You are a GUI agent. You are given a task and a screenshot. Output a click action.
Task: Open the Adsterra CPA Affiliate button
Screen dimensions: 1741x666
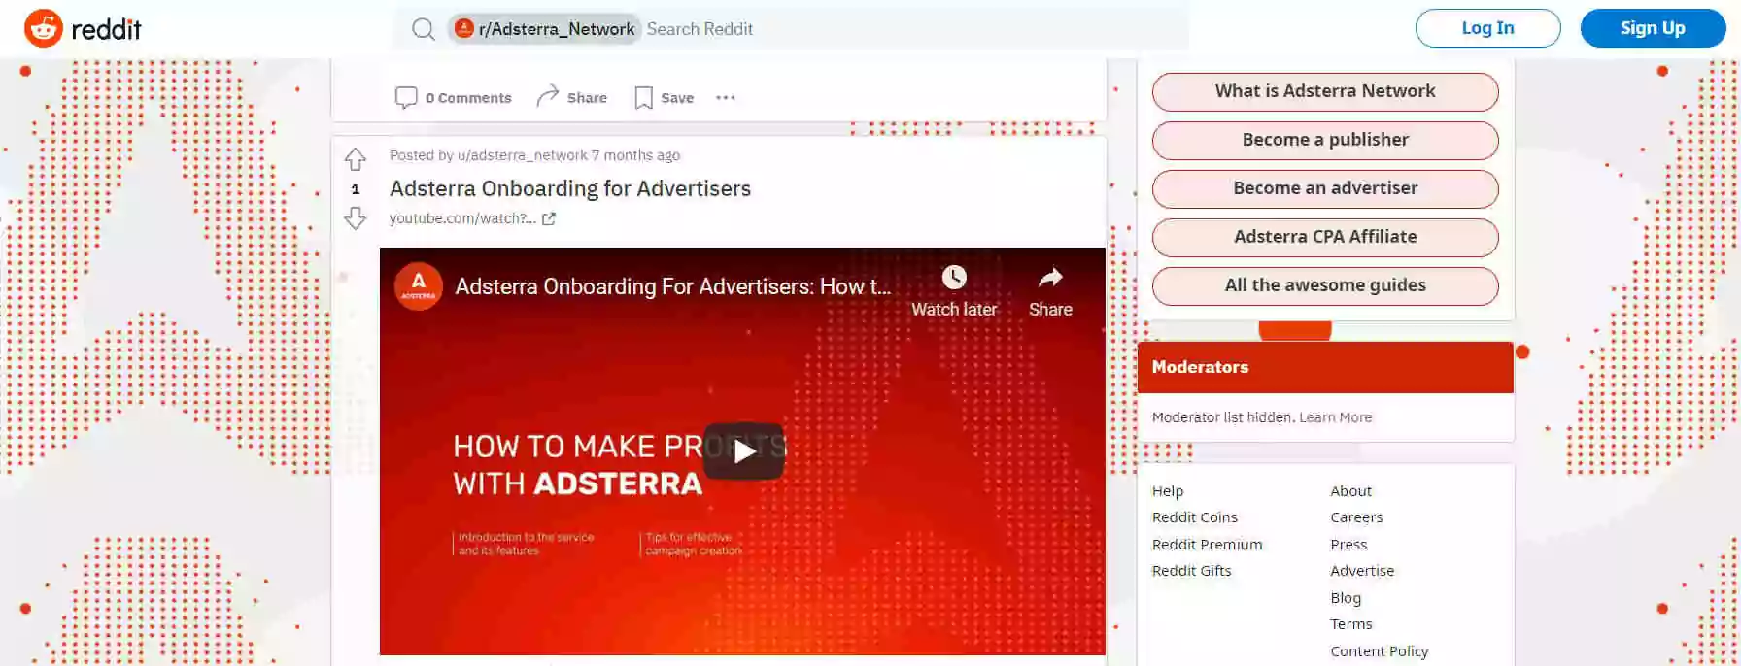[1325, 237]
